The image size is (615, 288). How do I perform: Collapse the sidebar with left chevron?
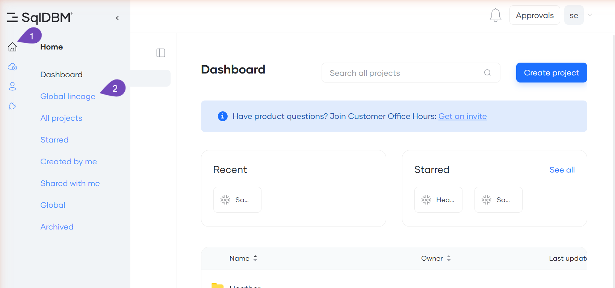click(117, 18)
